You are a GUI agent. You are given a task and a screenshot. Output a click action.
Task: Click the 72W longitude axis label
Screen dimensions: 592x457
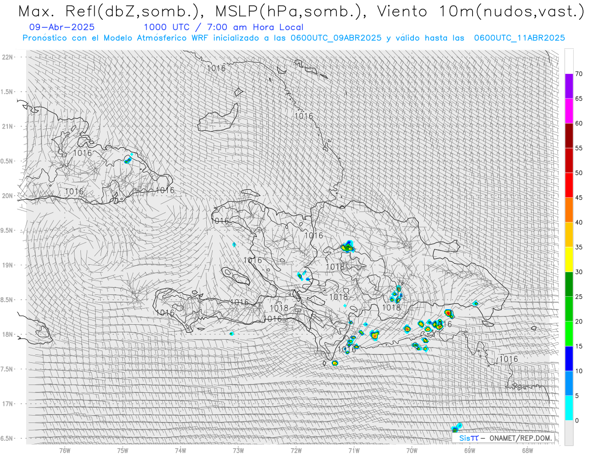pyautogui.click(x=296, y=451)
